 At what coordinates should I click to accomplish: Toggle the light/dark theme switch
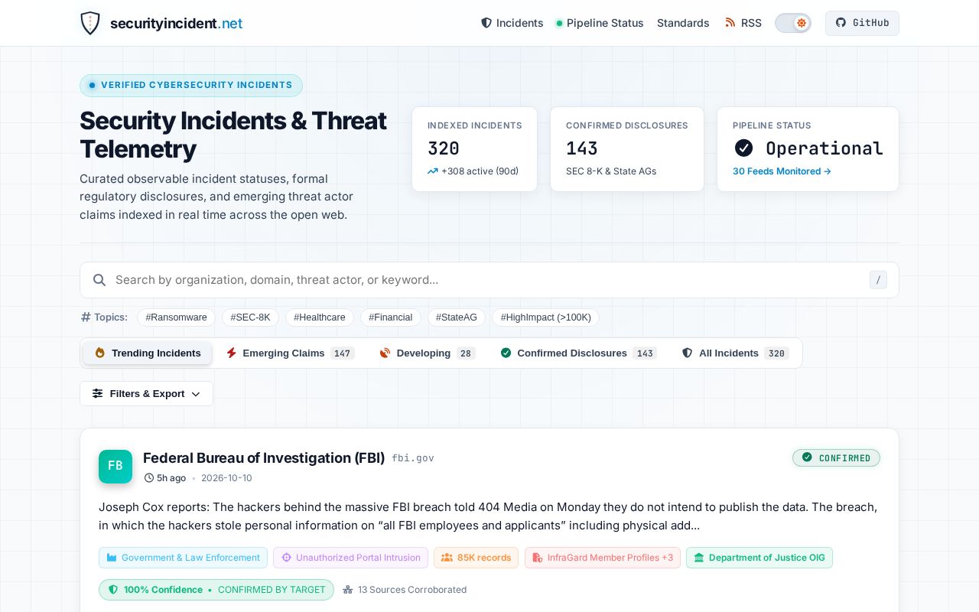click(793, 23)
